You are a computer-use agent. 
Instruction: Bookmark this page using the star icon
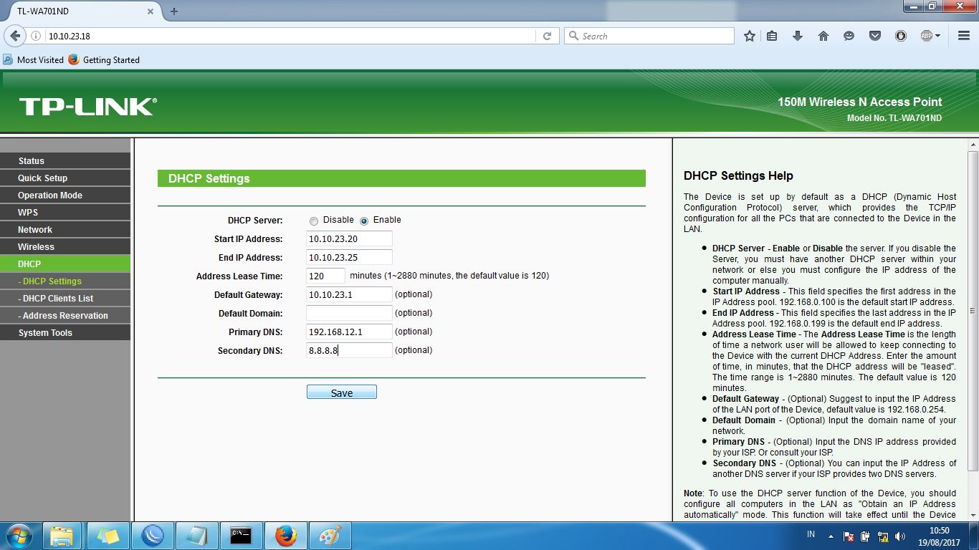[x=749, y=35]
